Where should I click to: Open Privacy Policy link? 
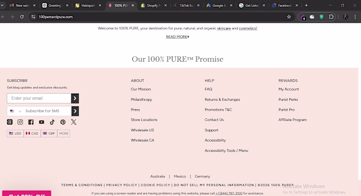click(122, 185)
